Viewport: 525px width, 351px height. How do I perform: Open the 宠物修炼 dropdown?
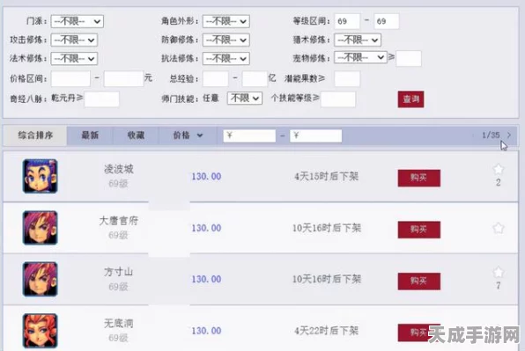point(360,57)
